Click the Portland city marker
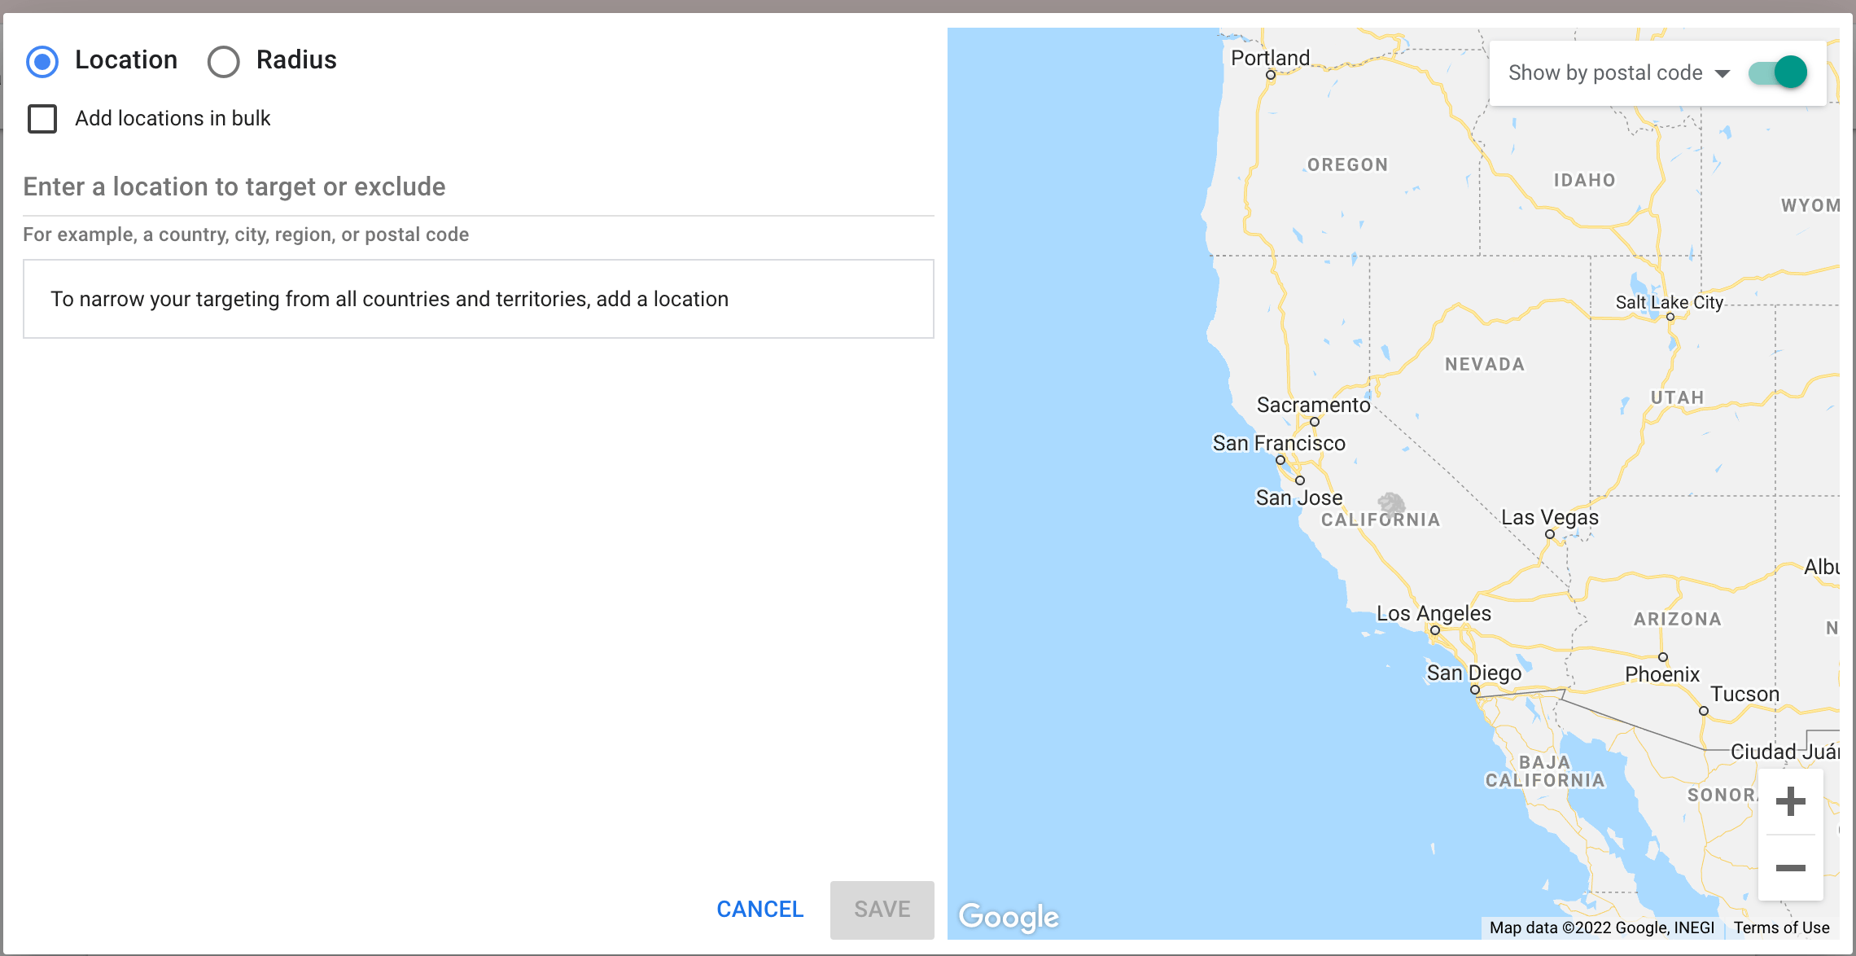The image size is (1856, 956). coord(1270,75)
